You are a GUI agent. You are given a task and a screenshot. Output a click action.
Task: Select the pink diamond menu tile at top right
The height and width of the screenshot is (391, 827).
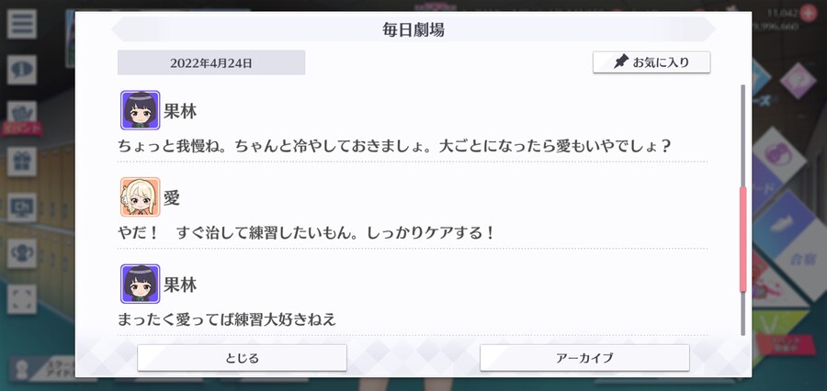[798, 80]
